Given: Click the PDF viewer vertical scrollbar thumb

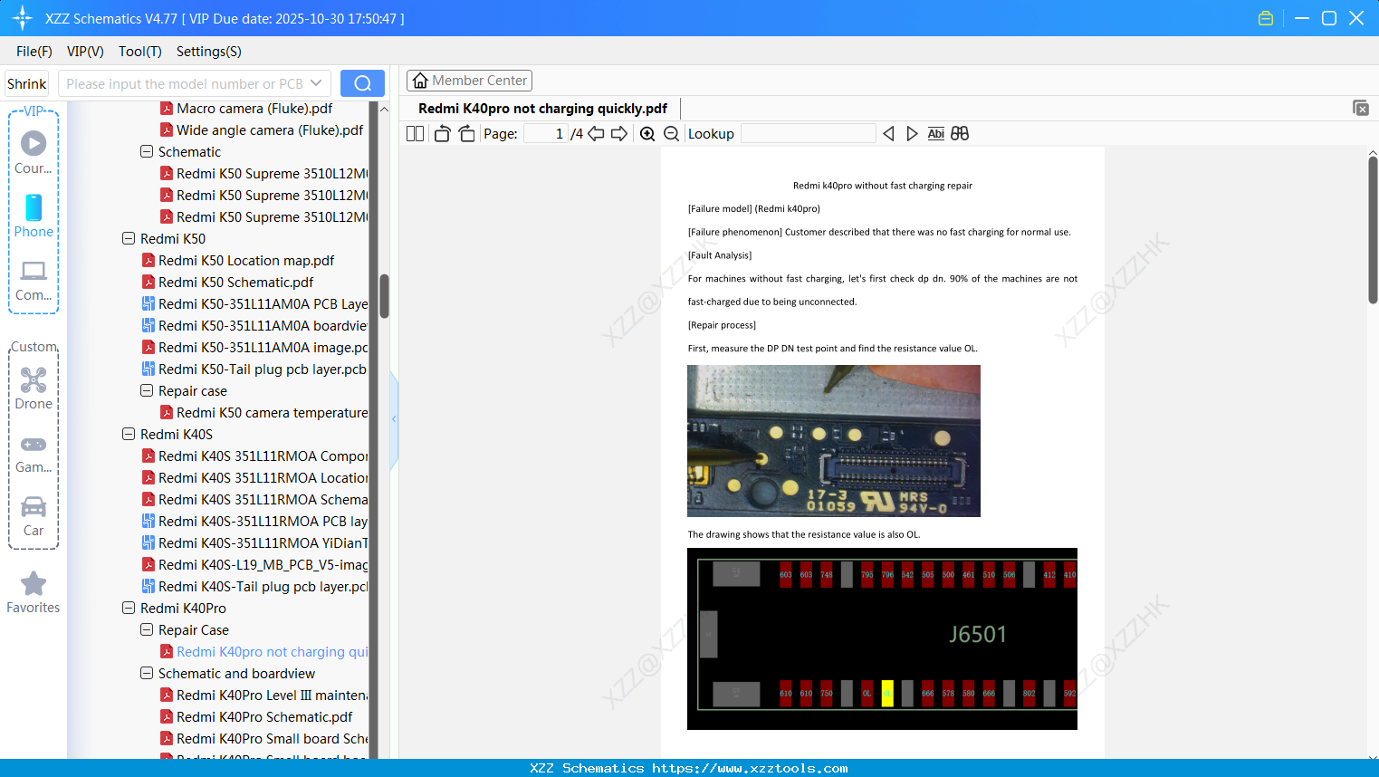Looking at the screenshot, I should [1373, 230].
